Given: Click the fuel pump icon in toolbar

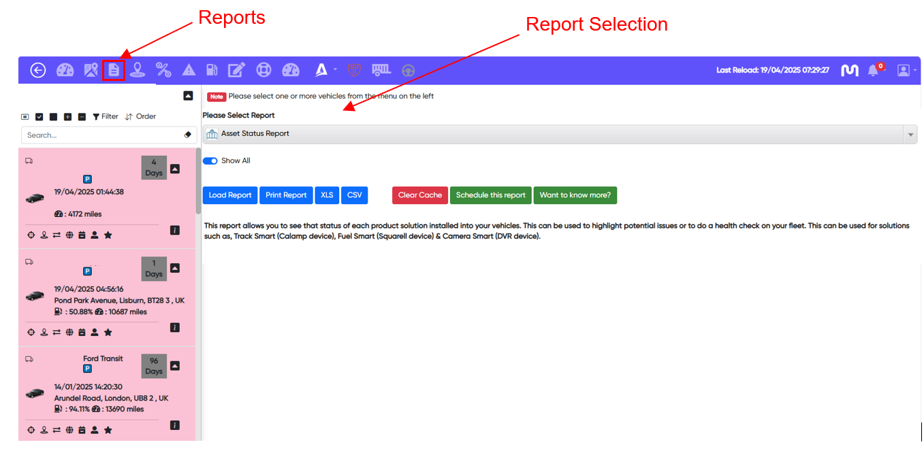Looking at the screenshot, I should (x=212, y=69).
